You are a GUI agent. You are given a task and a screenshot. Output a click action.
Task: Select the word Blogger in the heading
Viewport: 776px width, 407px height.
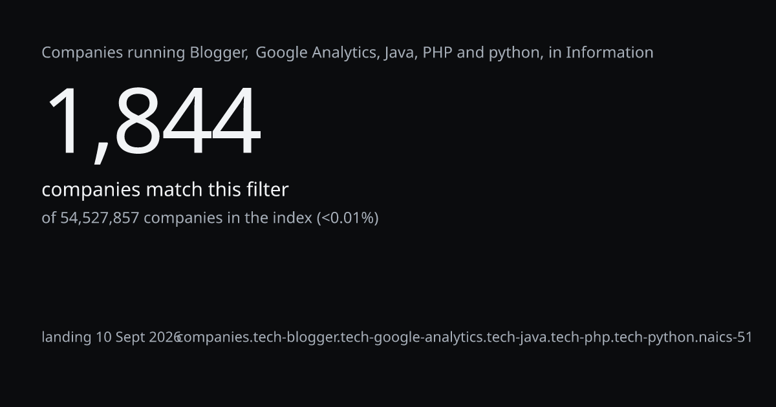[218, 53]
